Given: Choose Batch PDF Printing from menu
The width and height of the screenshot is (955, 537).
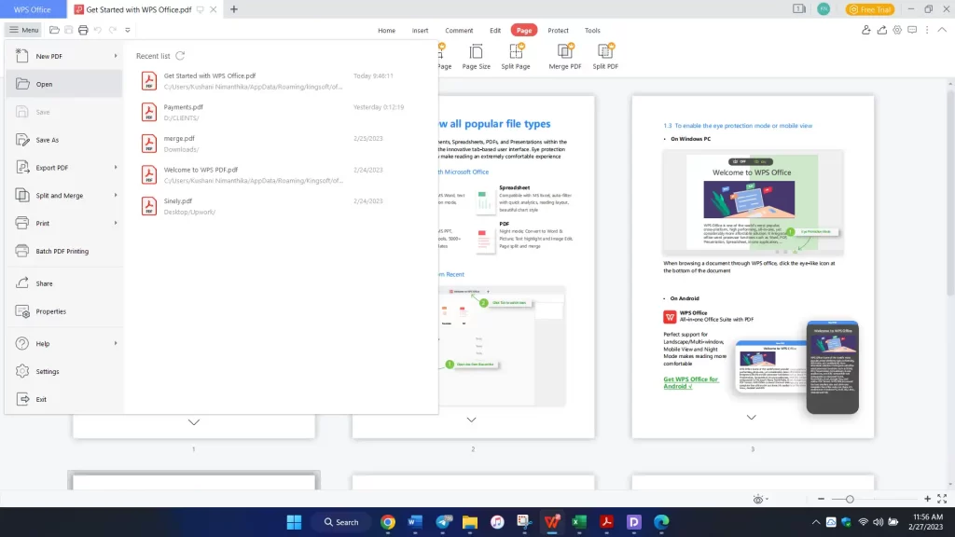Looking at the screenshot, I should coord(62,251).
